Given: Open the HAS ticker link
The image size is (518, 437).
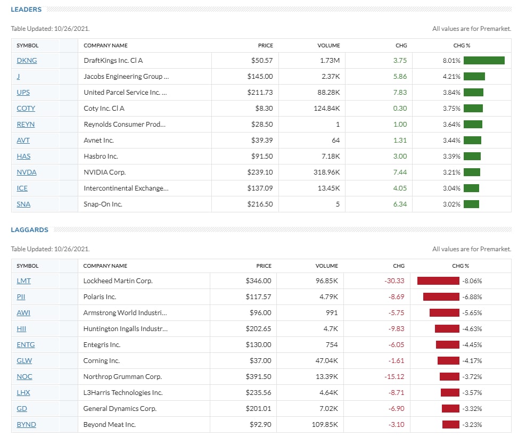Looking at the screenshot, I should coord(23,156).
